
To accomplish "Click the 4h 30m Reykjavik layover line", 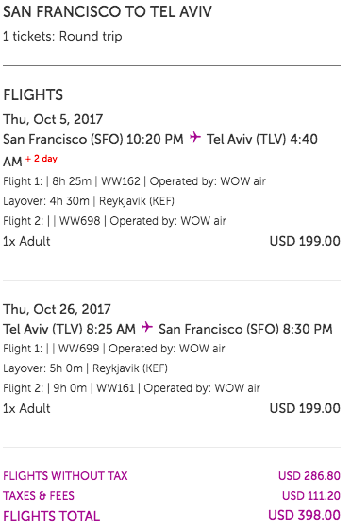I will 89,201.
